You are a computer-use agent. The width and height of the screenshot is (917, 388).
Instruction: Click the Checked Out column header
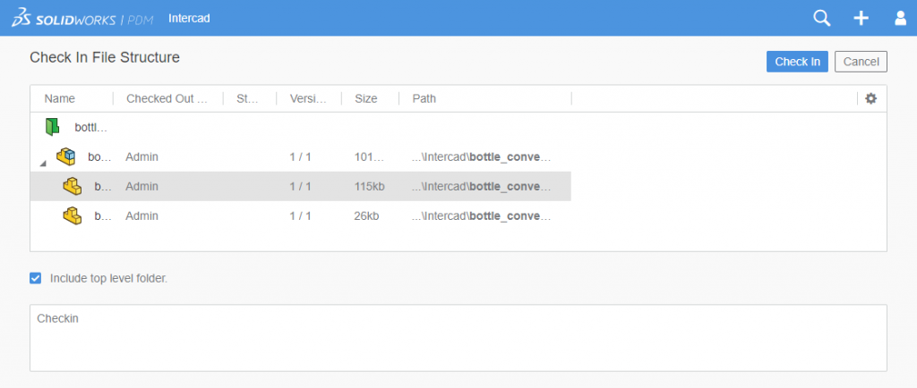167,98
